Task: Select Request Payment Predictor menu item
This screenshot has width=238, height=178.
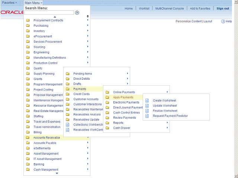Action: click(x=170, y=116)
